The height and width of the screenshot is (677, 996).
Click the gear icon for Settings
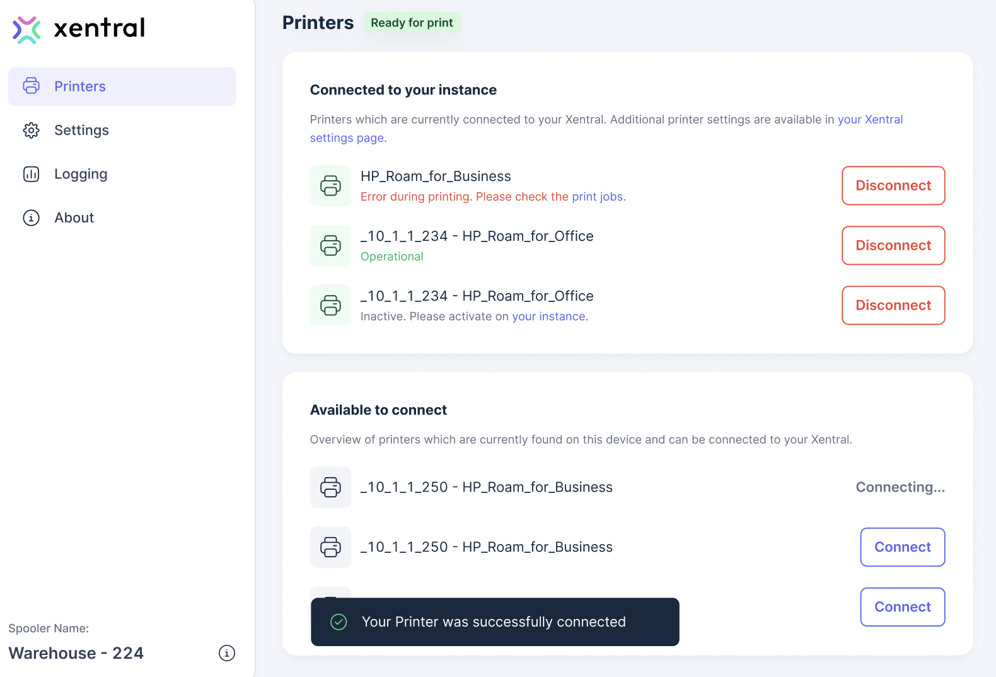pos(31,130)
